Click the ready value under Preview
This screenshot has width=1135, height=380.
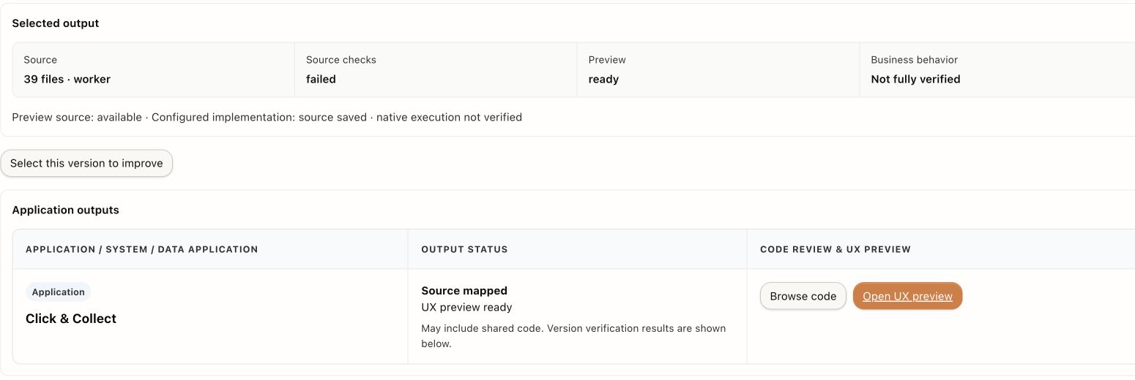click(603, 79)
